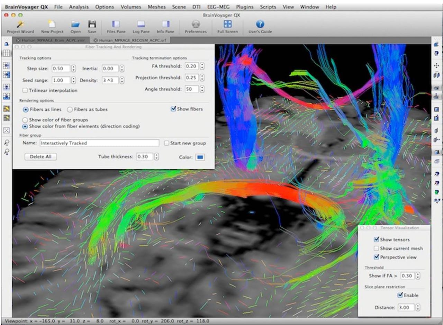Open the Meshes menu
Screen dimensions: 443x325
click(x=156, y=7)
